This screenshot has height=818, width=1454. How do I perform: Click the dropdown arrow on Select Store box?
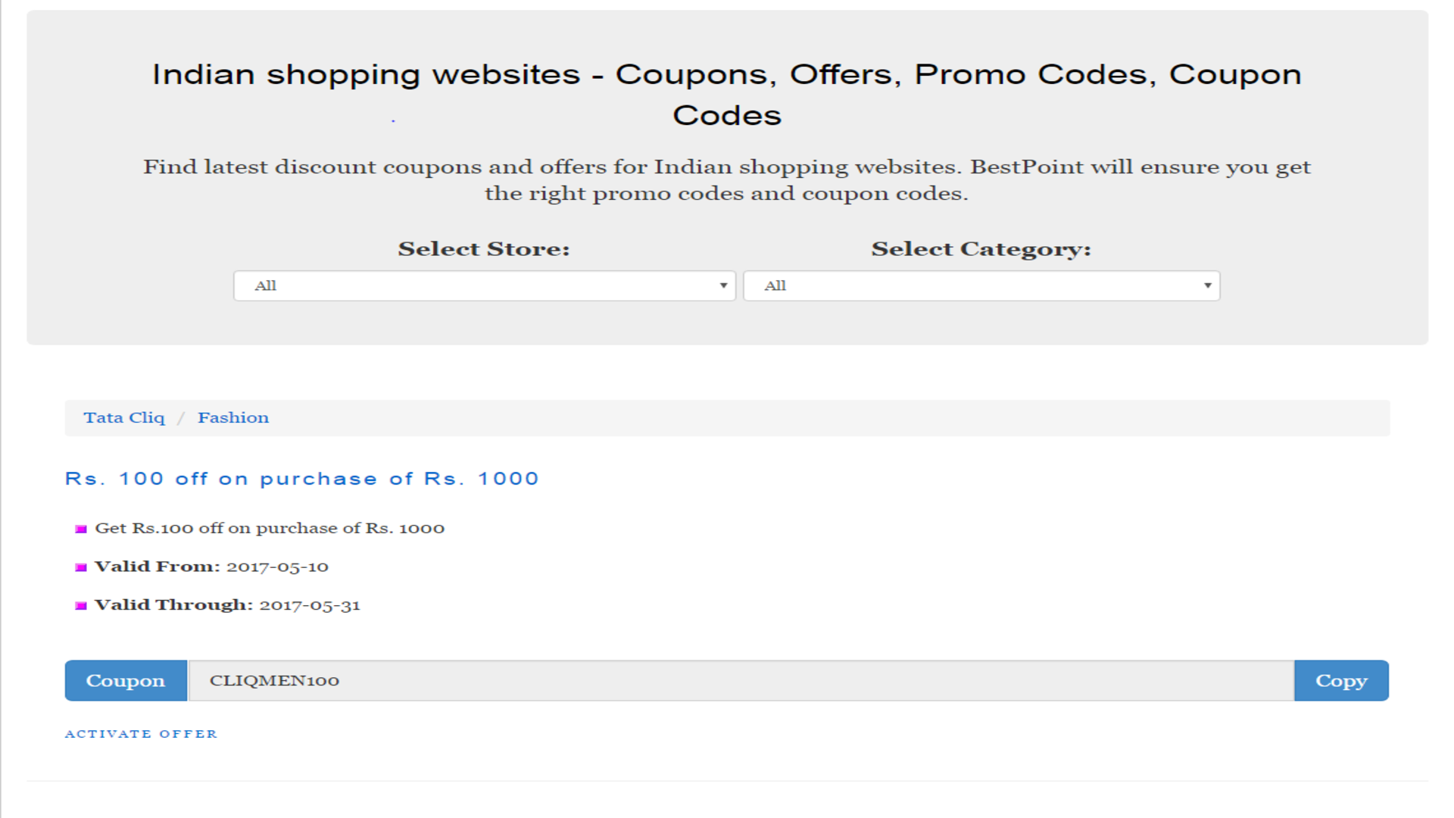[x=723, y=286]
